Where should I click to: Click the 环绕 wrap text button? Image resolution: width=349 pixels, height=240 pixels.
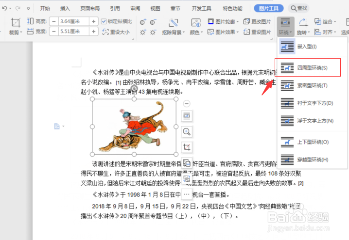[x=285, y=27]
